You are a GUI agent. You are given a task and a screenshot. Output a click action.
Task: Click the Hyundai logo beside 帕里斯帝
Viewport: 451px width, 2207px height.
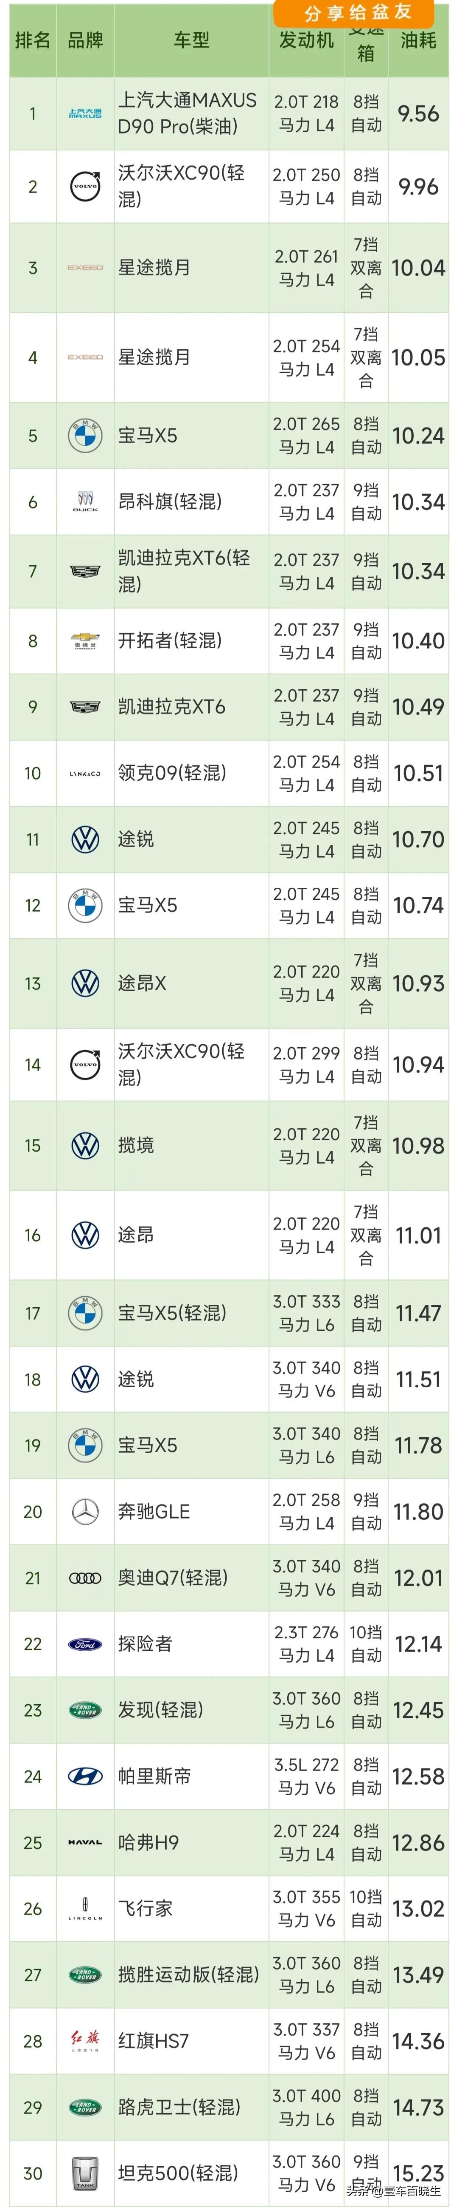coord(85,1776)
